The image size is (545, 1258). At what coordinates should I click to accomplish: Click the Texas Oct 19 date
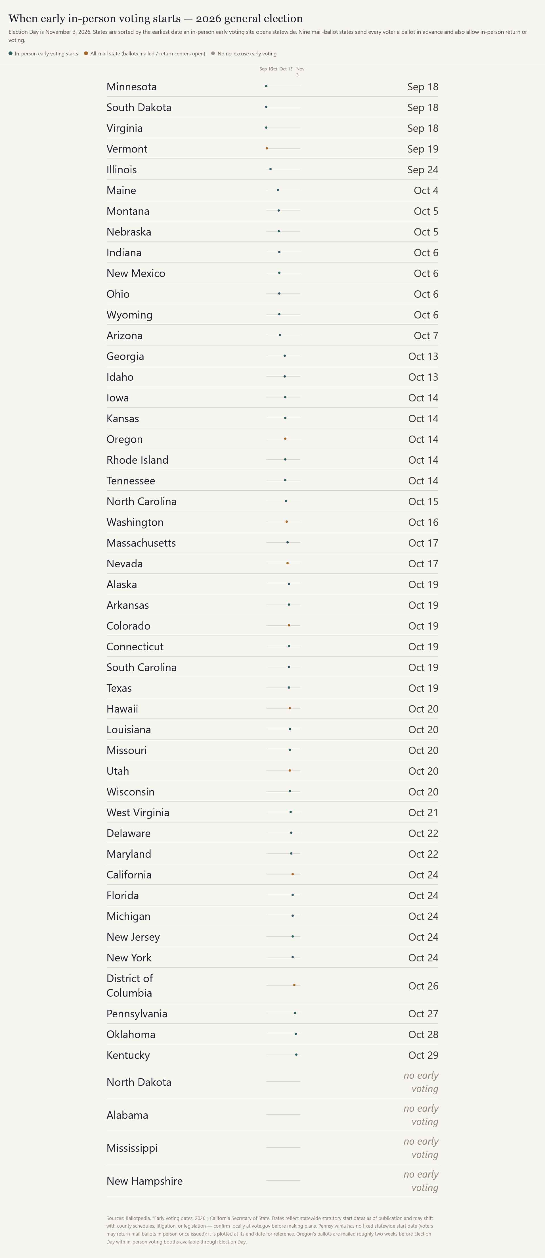pos(423,688)
